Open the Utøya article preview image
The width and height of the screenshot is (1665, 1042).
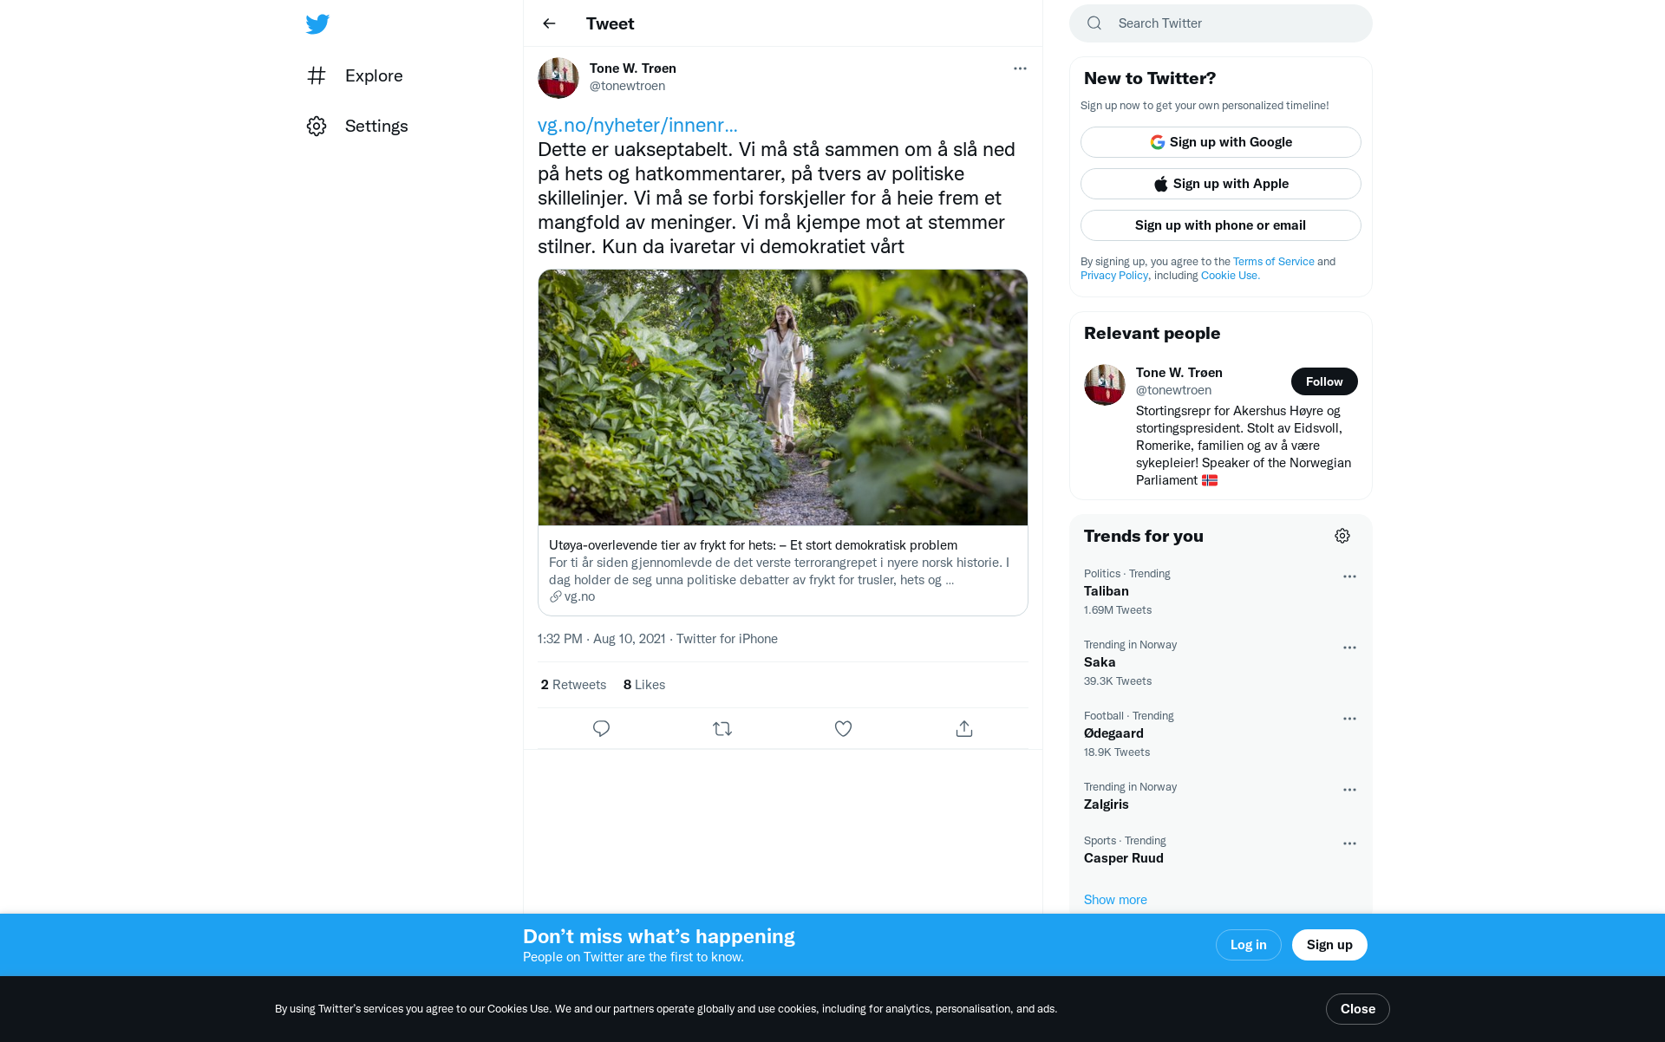click(x=782, y=397)
